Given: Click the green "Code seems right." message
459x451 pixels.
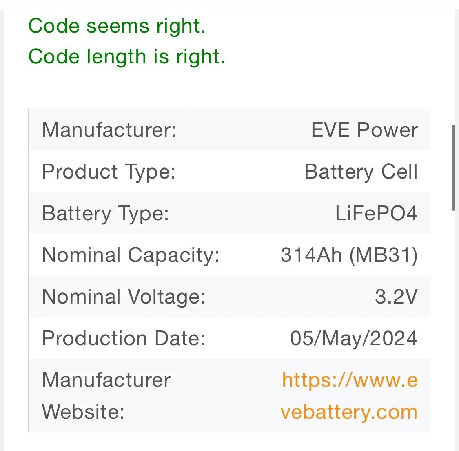Looking at the screenshot, I should [117, 26].
